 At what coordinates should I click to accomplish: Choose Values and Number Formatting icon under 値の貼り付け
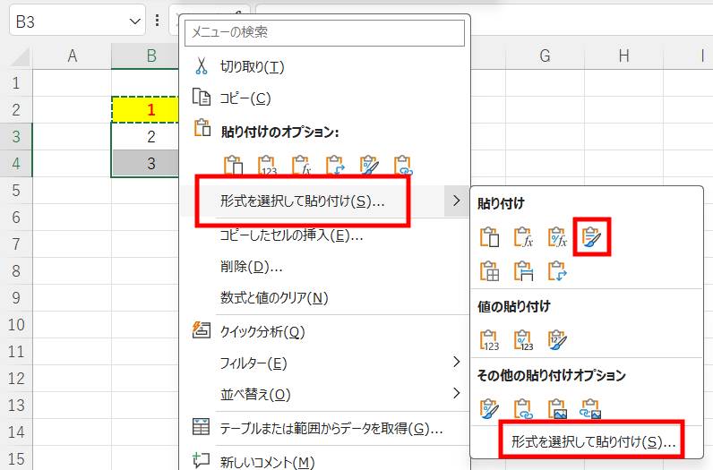523,340
